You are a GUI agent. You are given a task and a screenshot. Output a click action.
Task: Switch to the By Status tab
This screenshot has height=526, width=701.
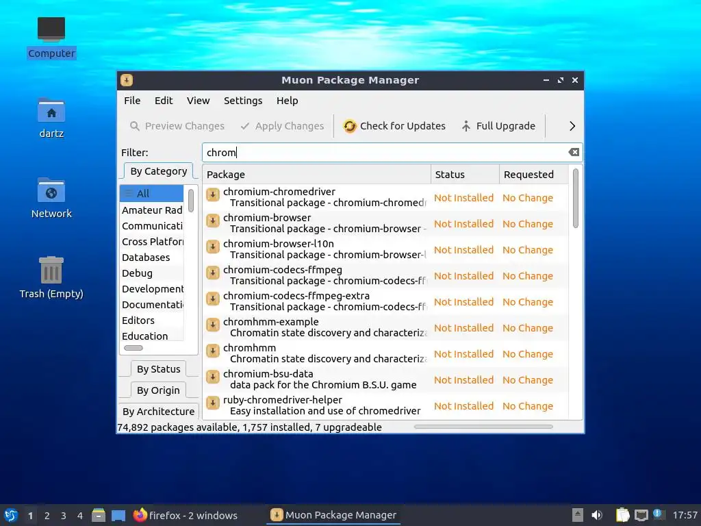[x=159, y=369]
